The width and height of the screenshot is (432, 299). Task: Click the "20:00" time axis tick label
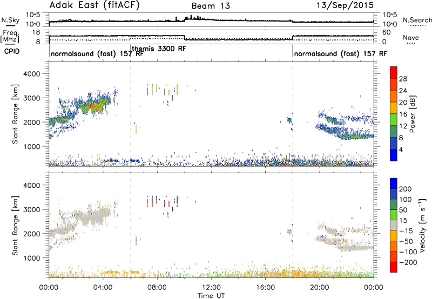[x=320, y=288]
